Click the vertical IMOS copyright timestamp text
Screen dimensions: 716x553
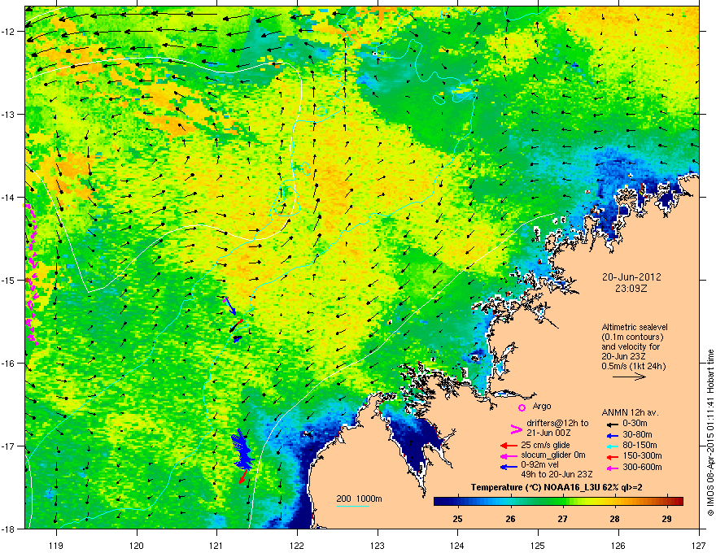click(x=710, y=433)
